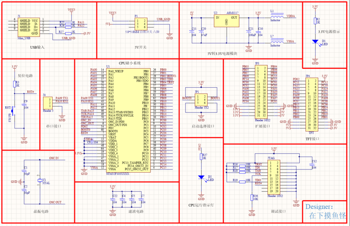This screenshot has height=226, width=350.
Task: Select the D2 LED CPU run indicator
Action: [201, 177]
